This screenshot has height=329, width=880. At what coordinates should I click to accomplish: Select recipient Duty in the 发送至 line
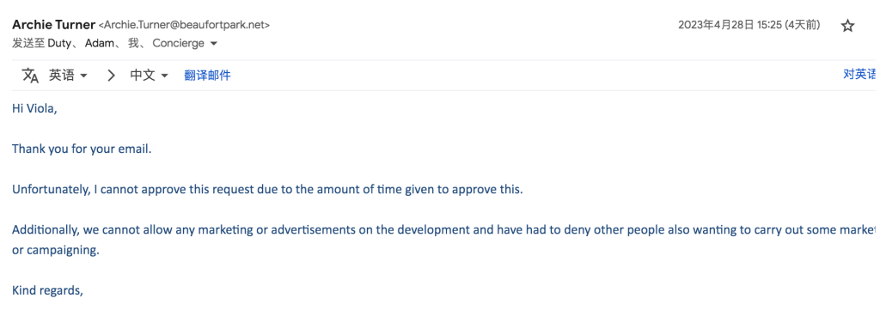point(59,43)
